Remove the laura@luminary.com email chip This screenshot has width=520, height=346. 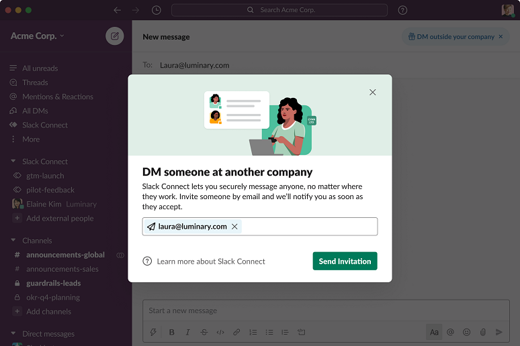(x=234, y=227)
